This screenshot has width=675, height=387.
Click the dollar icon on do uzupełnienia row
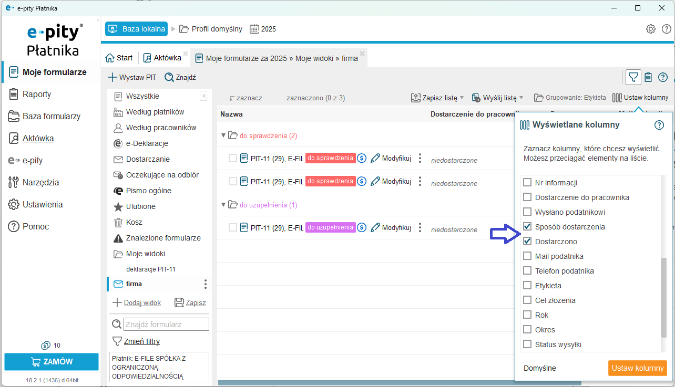pyautogui.click(x=362, y=227)
